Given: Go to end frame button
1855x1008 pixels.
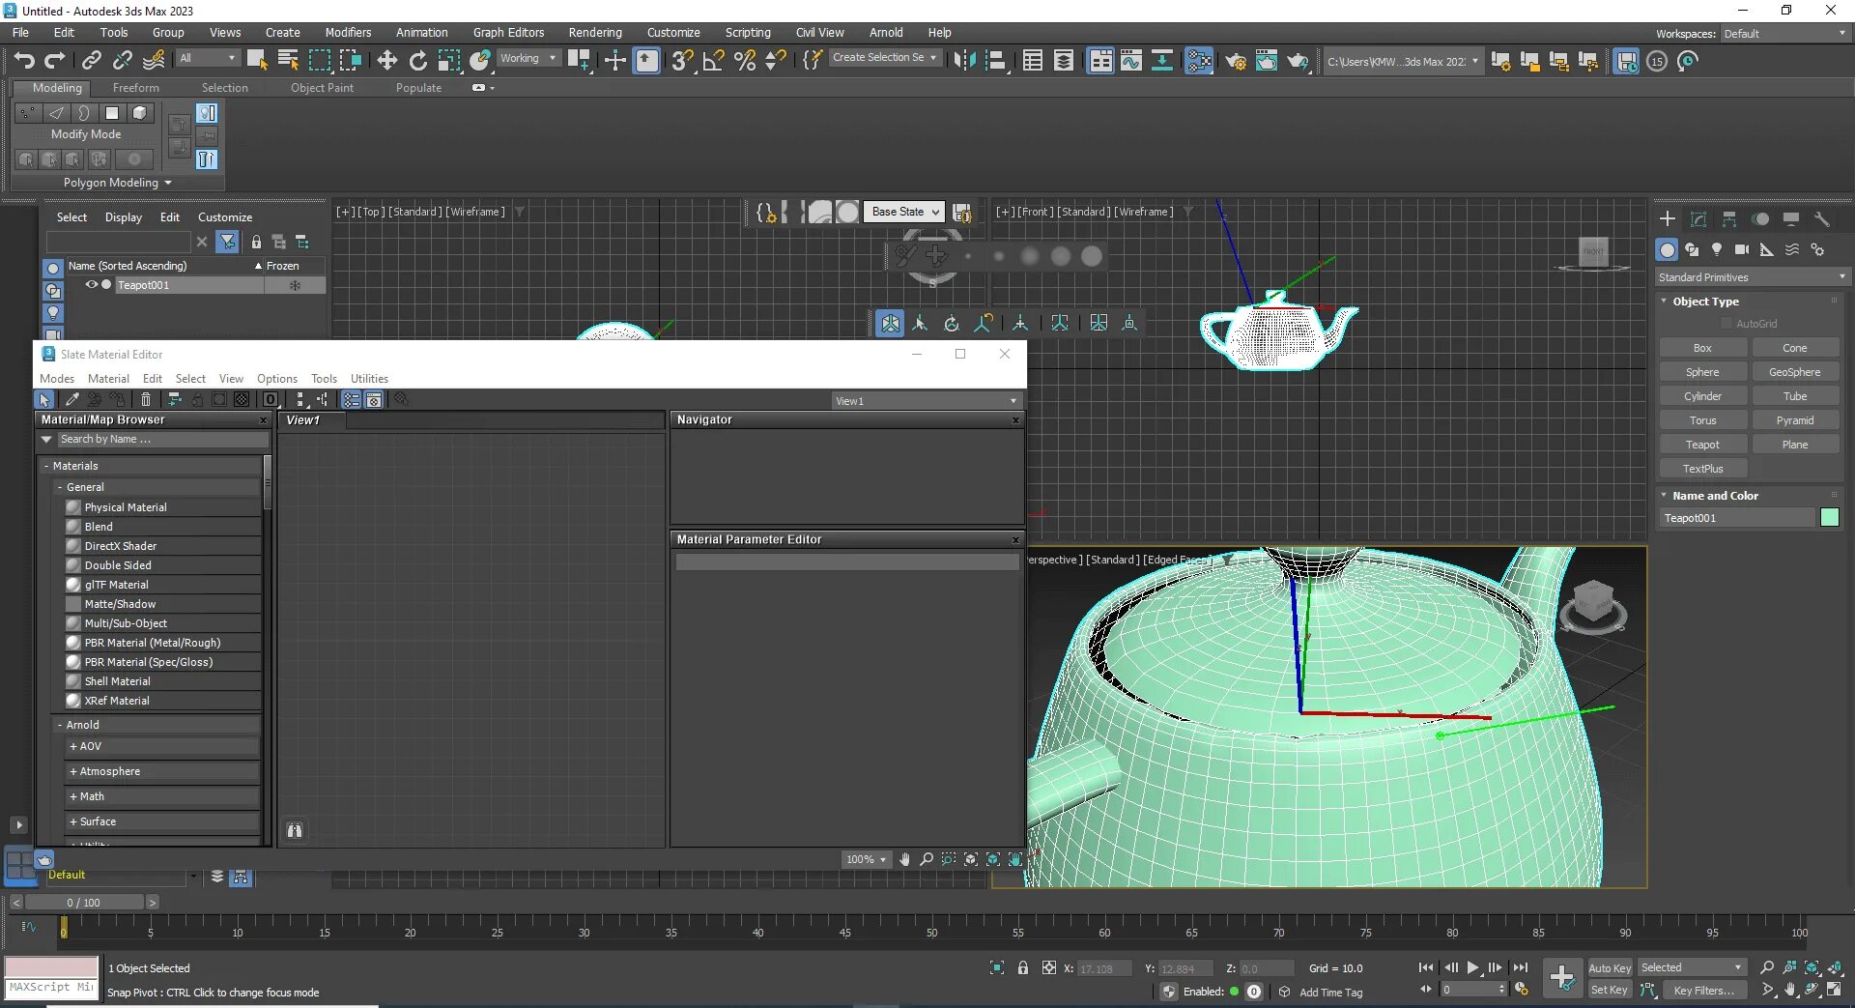Looking at the screenshot, I should [x=1521, y=967].
